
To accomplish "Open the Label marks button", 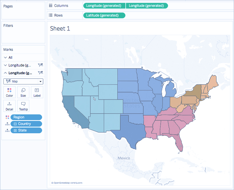I will [37, 92].
